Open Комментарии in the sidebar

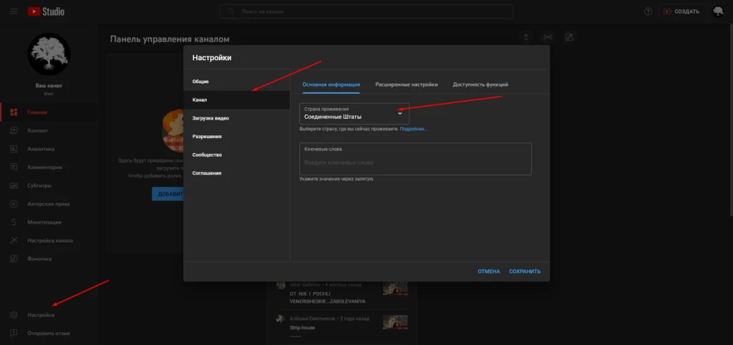[x=44, y=167]
